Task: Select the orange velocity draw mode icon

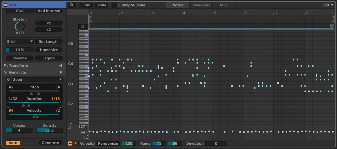Action: click(x=70, y=144)
